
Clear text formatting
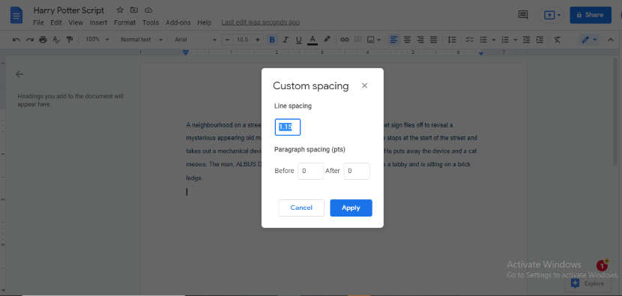click(x=558, y=40)
